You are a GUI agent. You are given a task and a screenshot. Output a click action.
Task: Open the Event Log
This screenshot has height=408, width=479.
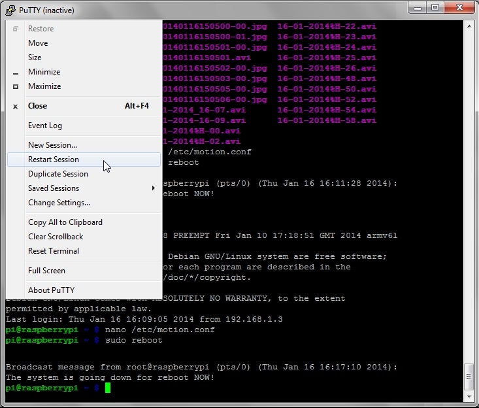point(84,126)
